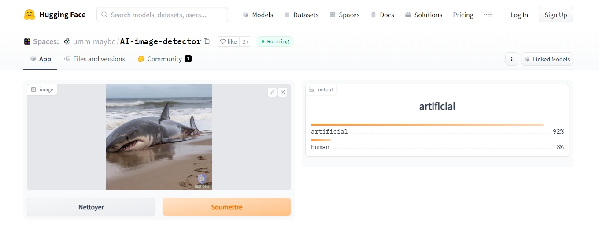Open the Pricing page
599x246 pixels.
click(x=463, y=15)
